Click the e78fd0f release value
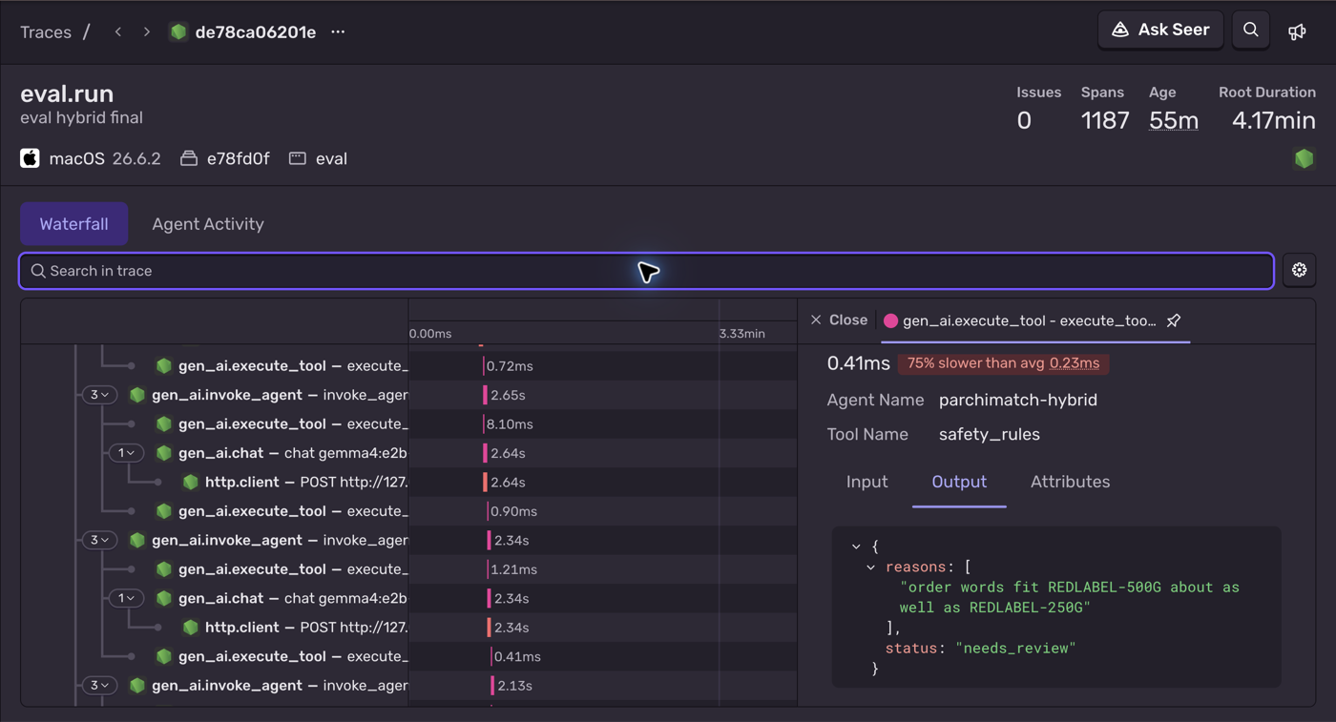This screenshot has height=722, width=1336. tap(238, 158)
